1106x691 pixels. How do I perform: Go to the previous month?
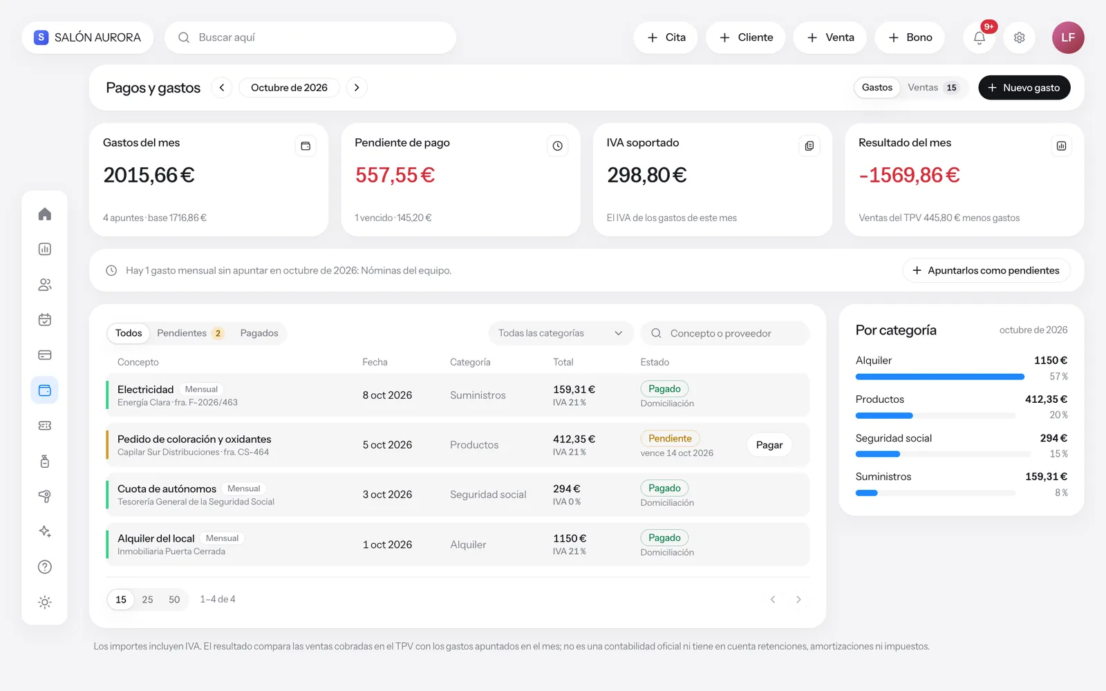[x=222, y=88]
